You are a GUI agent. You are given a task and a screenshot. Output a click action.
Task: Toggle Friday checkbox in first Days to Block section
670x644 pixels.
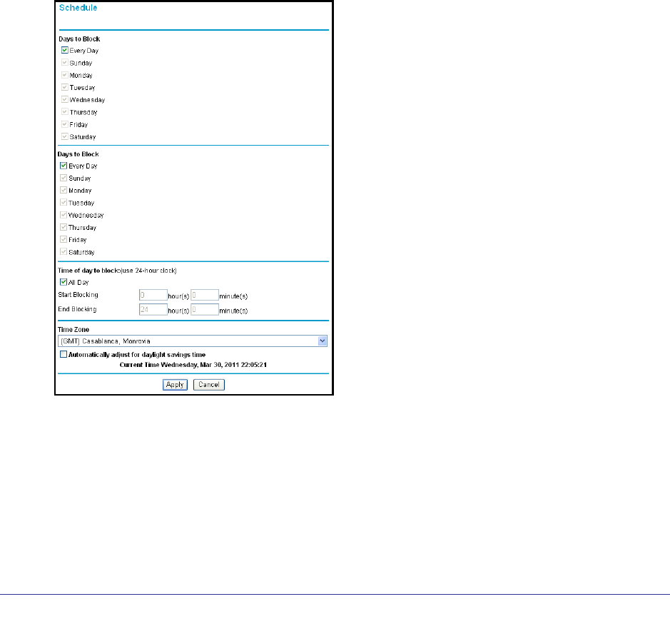pyautogui.click(x=64, y=124)
